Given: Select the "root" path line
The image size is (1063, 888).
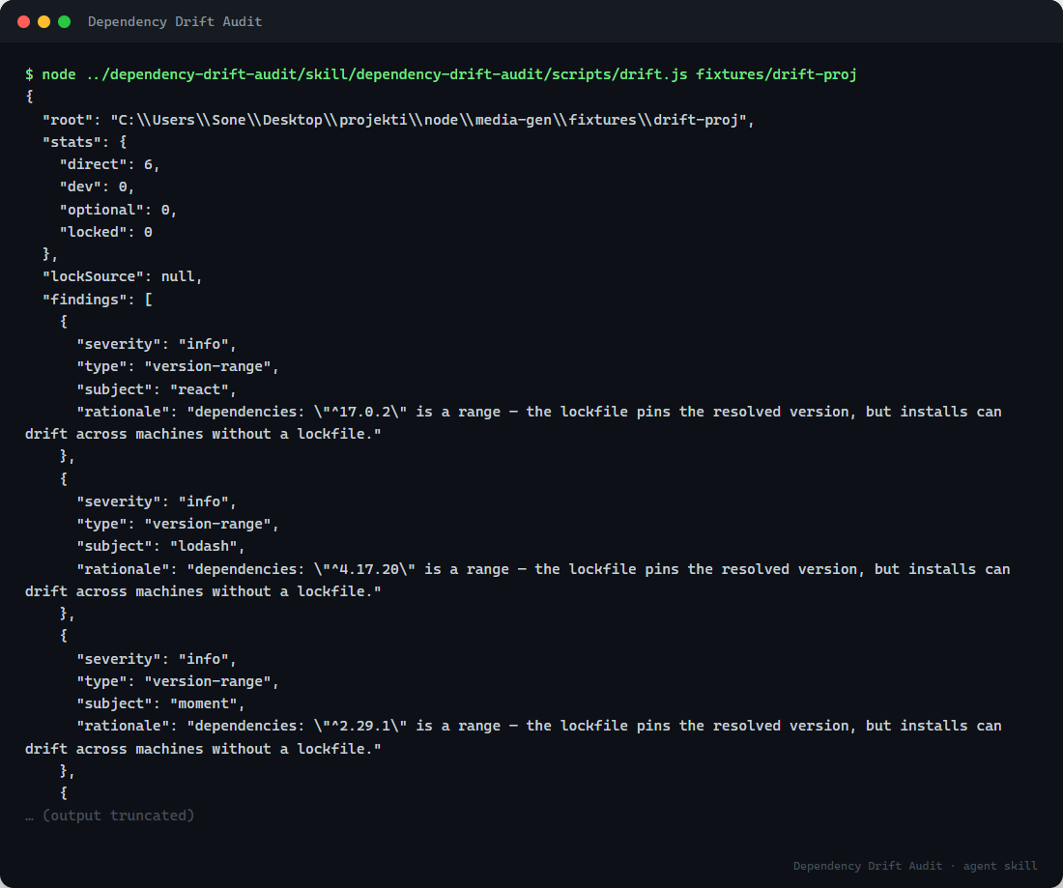Looking at the screenshot, I should [398, 119].
